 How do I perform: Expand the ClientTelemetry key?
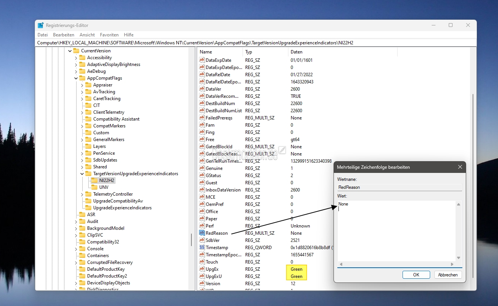(82, 112)
